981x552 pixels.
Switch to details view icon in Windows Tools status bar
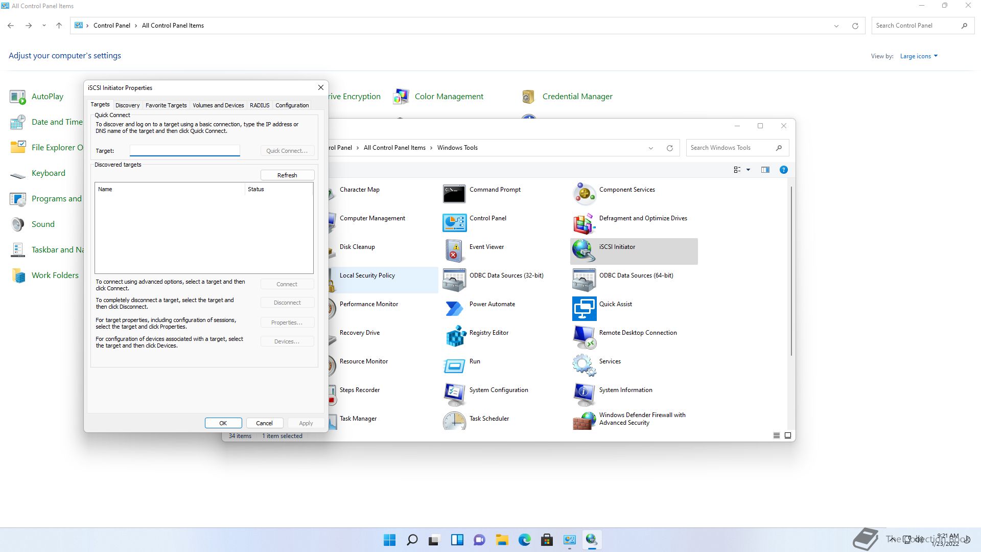click(776, 435)
